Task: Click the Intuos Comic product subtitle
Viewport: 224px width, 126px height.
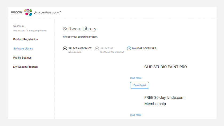Action: coord(75,52)
